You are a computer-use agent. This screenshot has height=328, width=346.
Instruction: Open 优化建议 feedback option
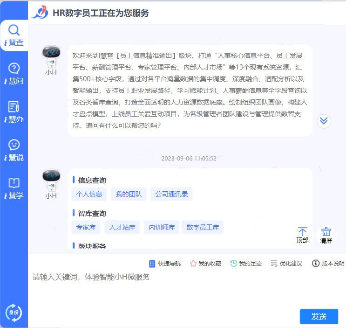pos(286,264)
